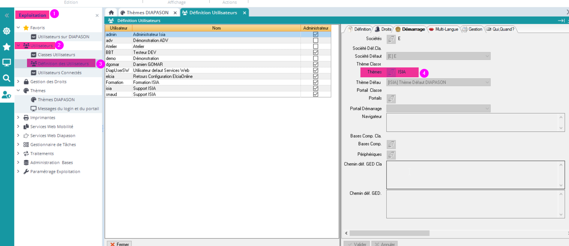Screen dimensions: 569x246
Task: Click the Valider button
Action: coord(357,244)
